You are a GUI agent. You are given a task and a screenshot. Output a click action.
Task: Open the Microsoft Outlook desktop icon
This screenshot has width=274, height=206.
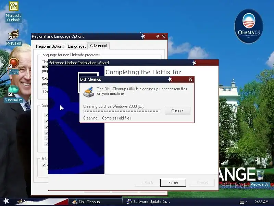pyautogui.click(x=13, y=12)
